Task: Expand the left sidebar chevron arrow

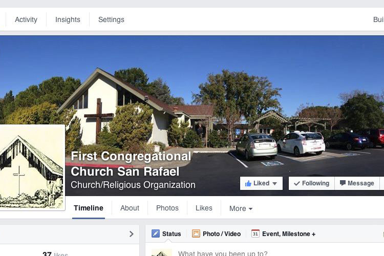Action: click(132, 234)
